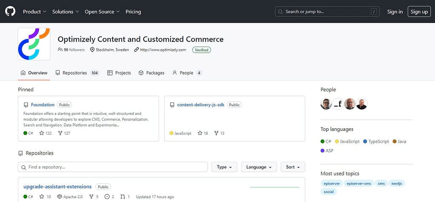
Task: Click the fork icon showing 13
Action: tap(216, 133)
